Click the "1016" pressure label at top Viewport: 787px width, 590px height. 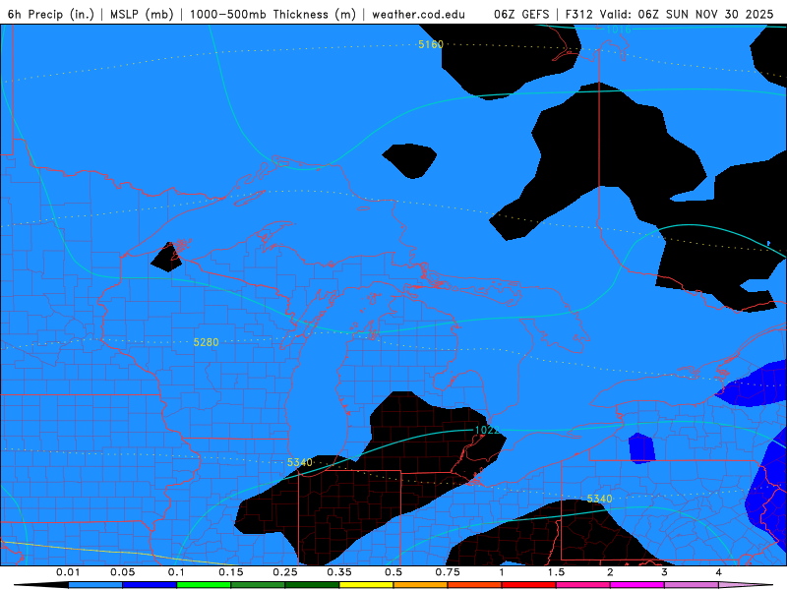(x=619, y=29)
